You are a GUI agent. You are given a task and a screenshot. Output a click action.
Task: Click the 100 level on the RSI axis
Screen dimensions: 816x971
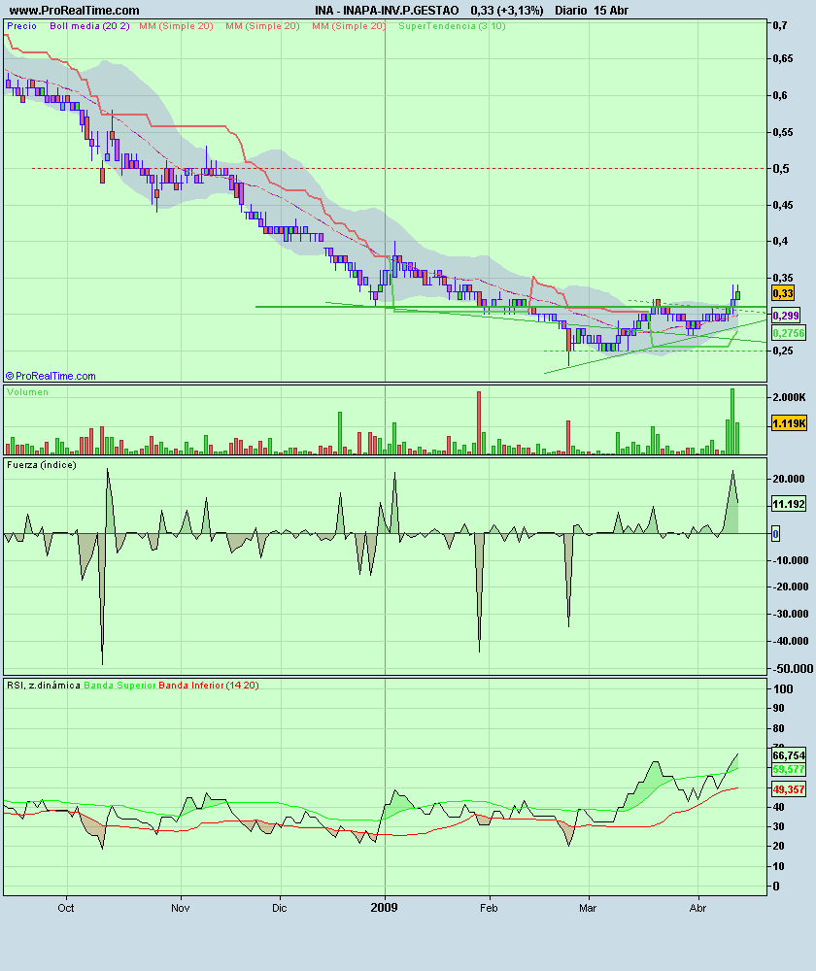pos(783,688)
